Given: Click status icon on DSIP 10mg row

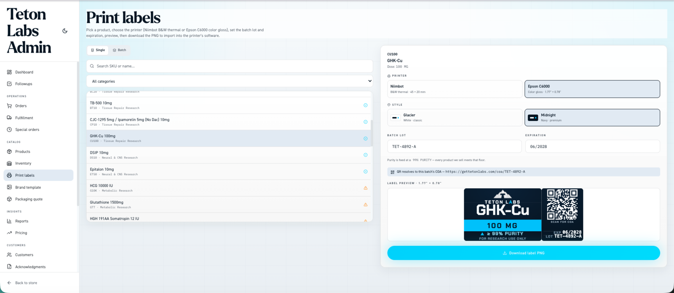Looking at the screenshot, I should [365, 155].
